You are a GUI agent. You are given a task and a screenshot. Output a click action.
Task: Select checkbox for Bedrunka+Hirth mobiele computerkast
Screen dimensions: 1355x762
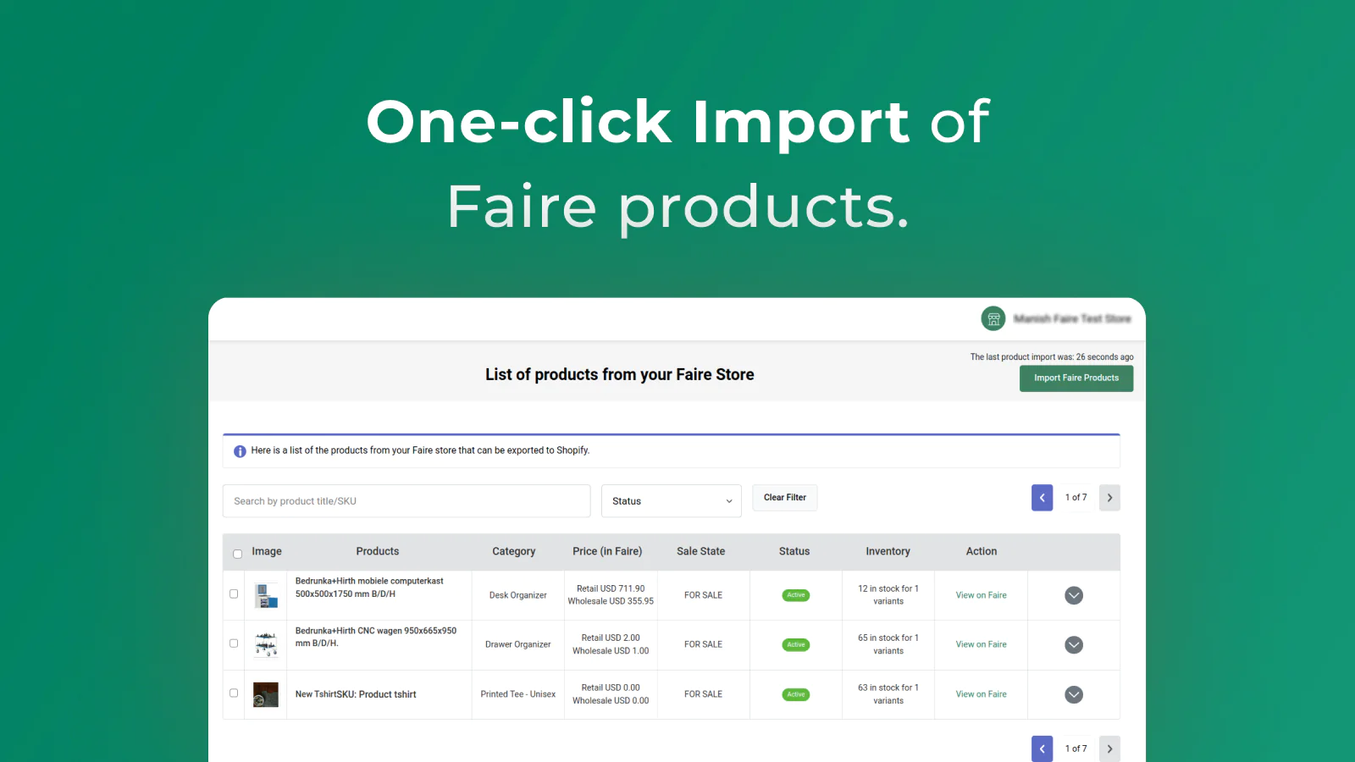point(234,594)
